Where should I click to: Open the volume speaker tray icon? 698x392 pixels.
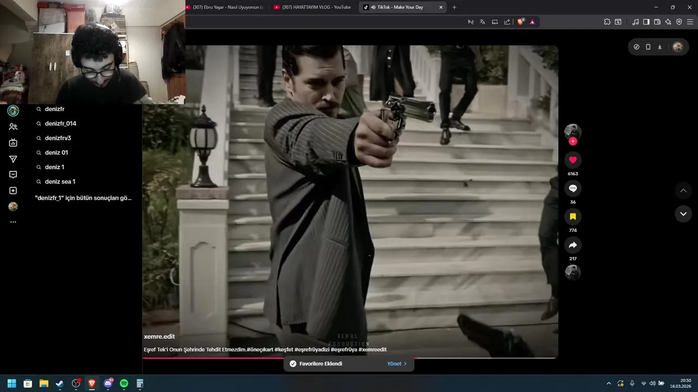click(652, 383)
